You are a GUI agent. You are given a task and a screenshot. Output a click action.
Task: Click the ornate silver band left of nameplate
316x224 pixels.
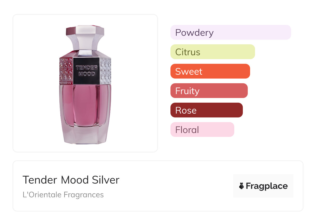click(66, 71)
